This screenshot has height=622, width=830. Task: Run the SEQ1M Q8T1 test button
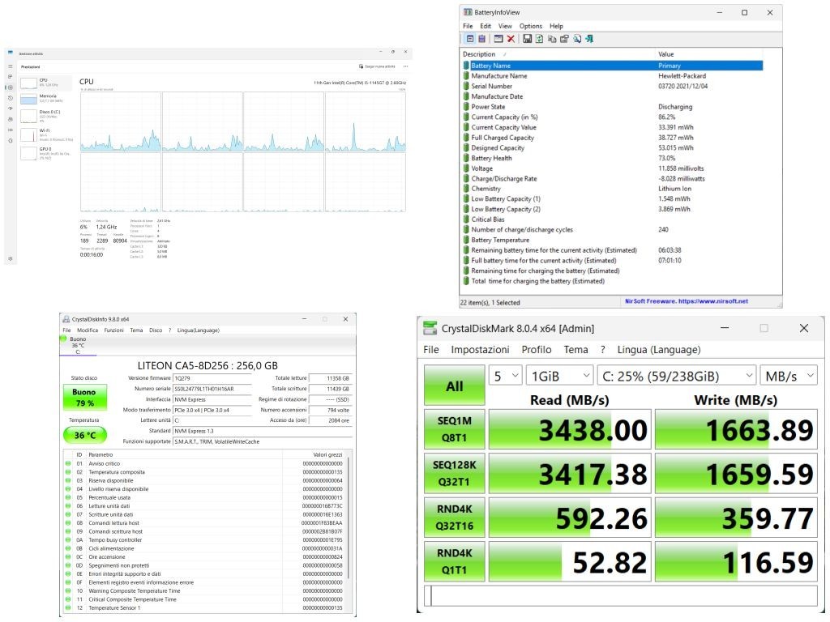pyautogui.click(x=454, y=429)
